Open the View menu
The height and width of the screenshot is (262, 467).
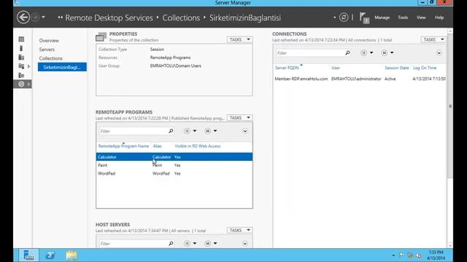[x=421, y=17]
